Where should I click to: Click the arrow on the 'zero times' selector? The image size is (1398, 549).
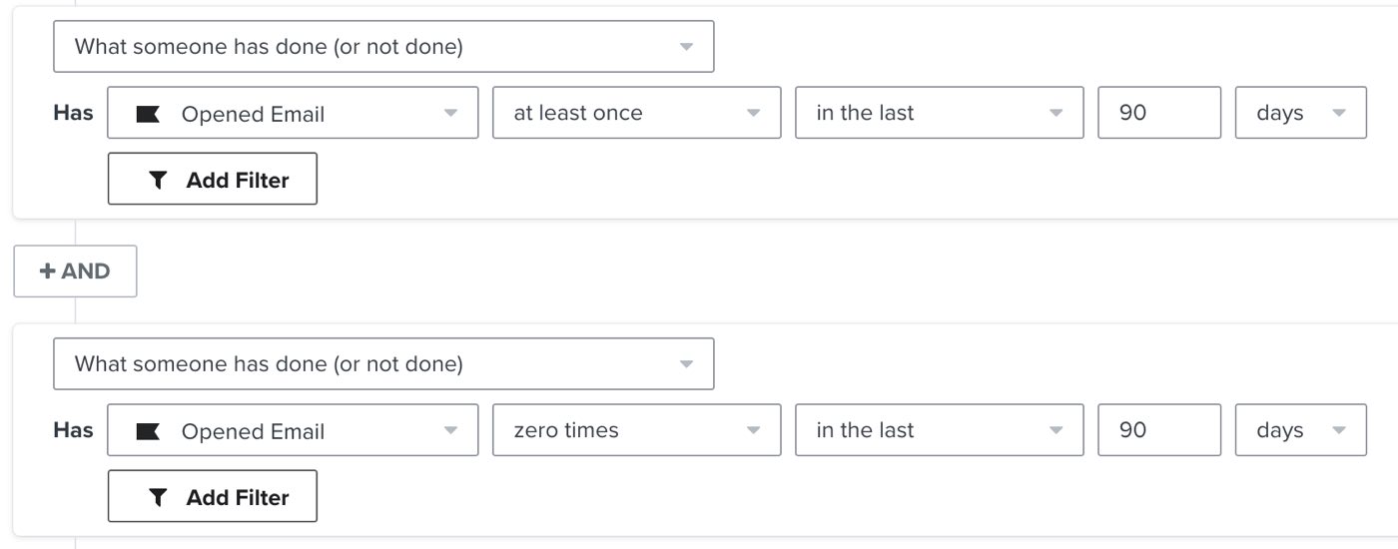754,431
